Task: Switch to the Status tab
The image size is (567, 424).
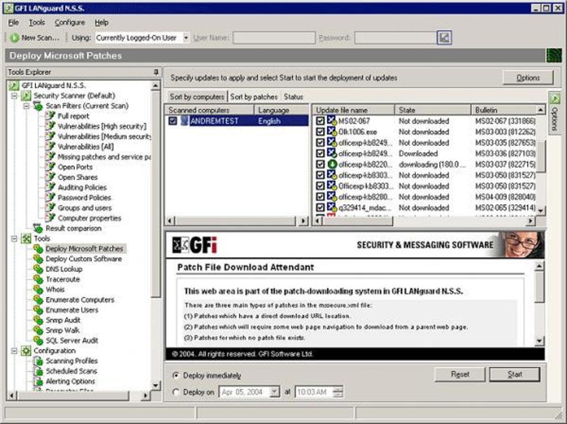Action: coord(294,97)
